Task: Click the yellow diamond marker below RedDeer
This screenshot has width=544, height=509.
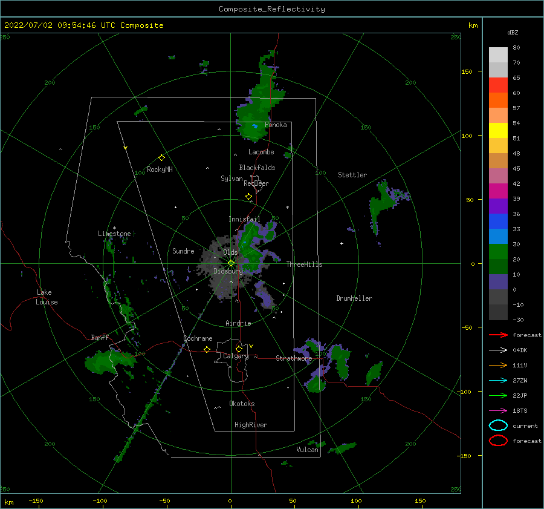Action: pyautogui.click(x=249, y=197)
